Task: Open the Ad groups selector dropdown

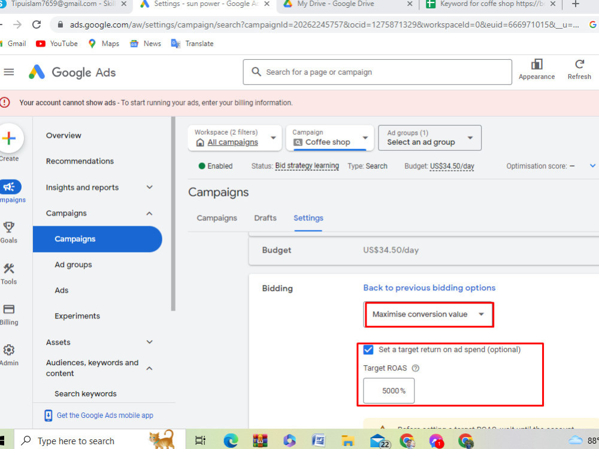Action: click(x=429, y=138)
